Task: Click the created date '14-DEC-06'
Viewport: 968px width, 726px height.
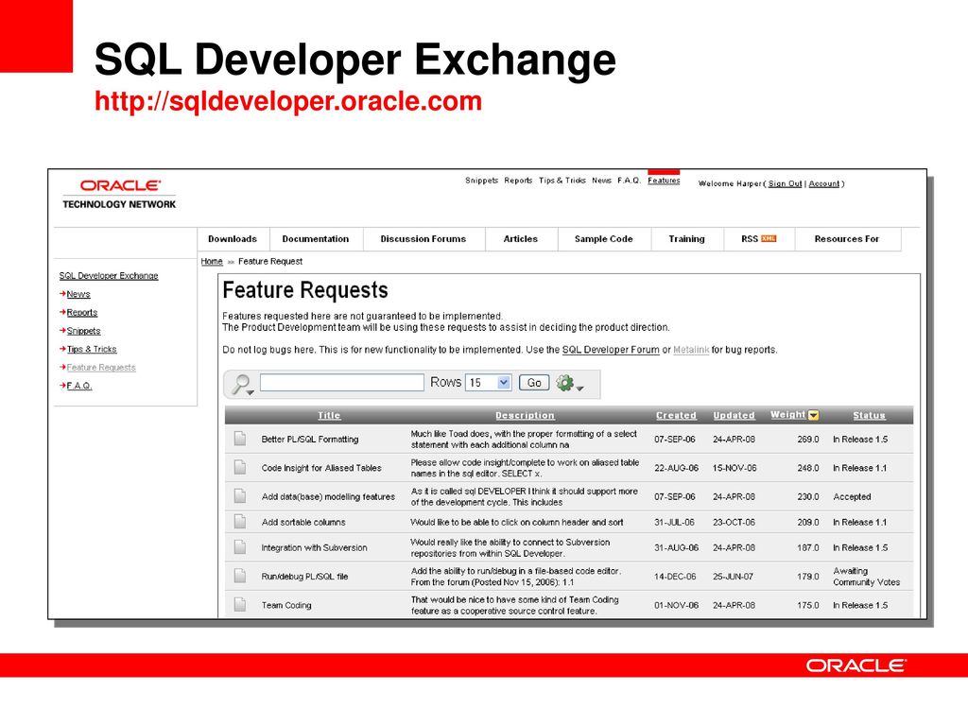Action: (x=675, y=577)
